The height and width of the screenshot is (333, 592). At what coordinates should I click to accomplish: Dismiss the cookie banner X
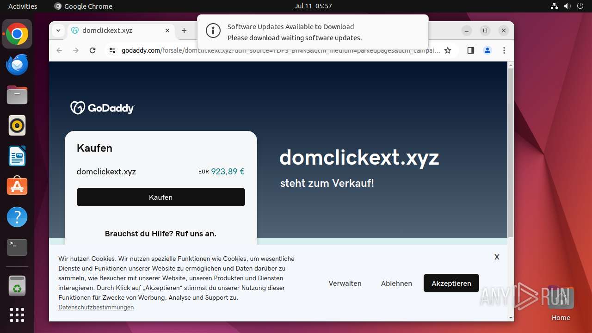[497, 257]
